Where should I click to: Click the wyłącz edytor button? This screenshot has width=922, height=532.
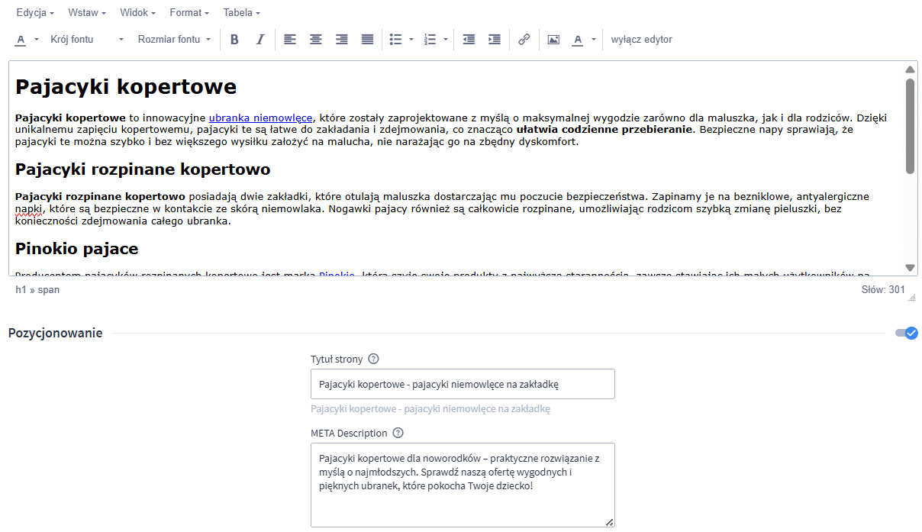point(642,39)
